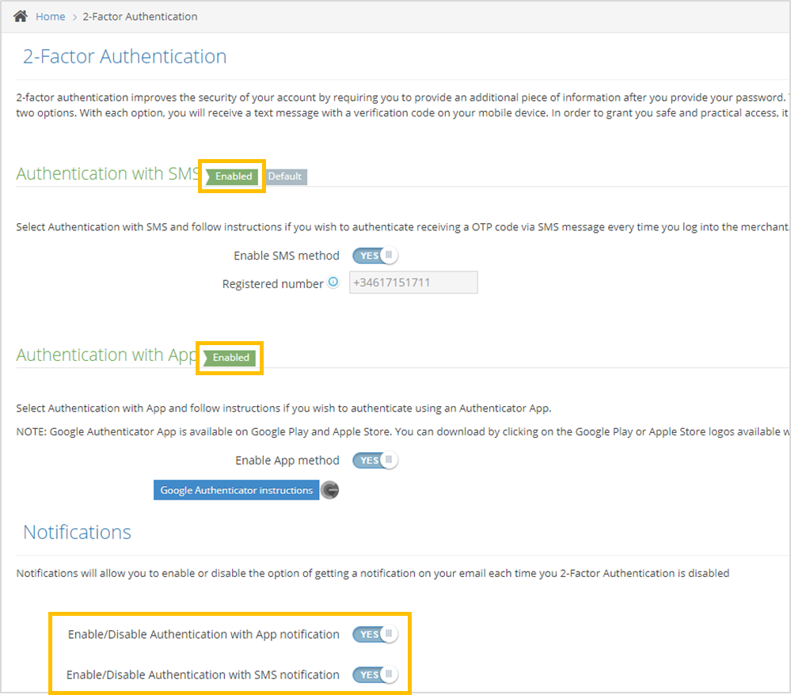Open the Google Authenticator instructions

(235, 489)
